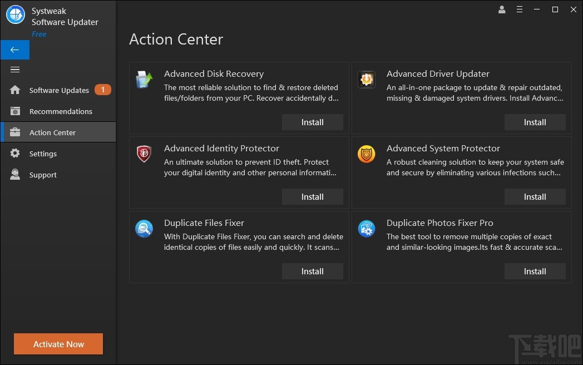Open the Recommendations section
Image resolution: width=583 pixels, height=365 pixels.
[x=61, y=111]
